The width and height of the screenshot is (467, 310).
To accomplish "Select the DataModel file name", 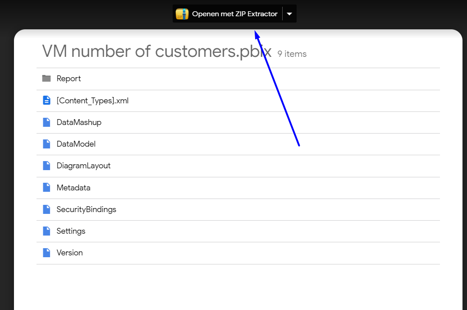I will point(76,144).
